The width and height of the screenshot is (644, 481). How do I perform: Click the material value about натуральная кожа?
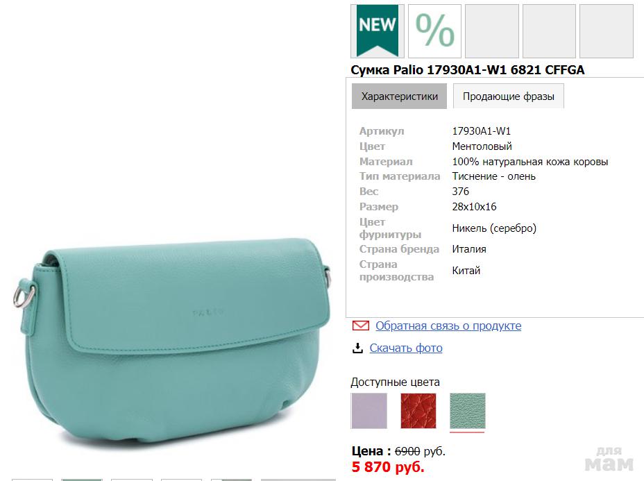point(529,162)
